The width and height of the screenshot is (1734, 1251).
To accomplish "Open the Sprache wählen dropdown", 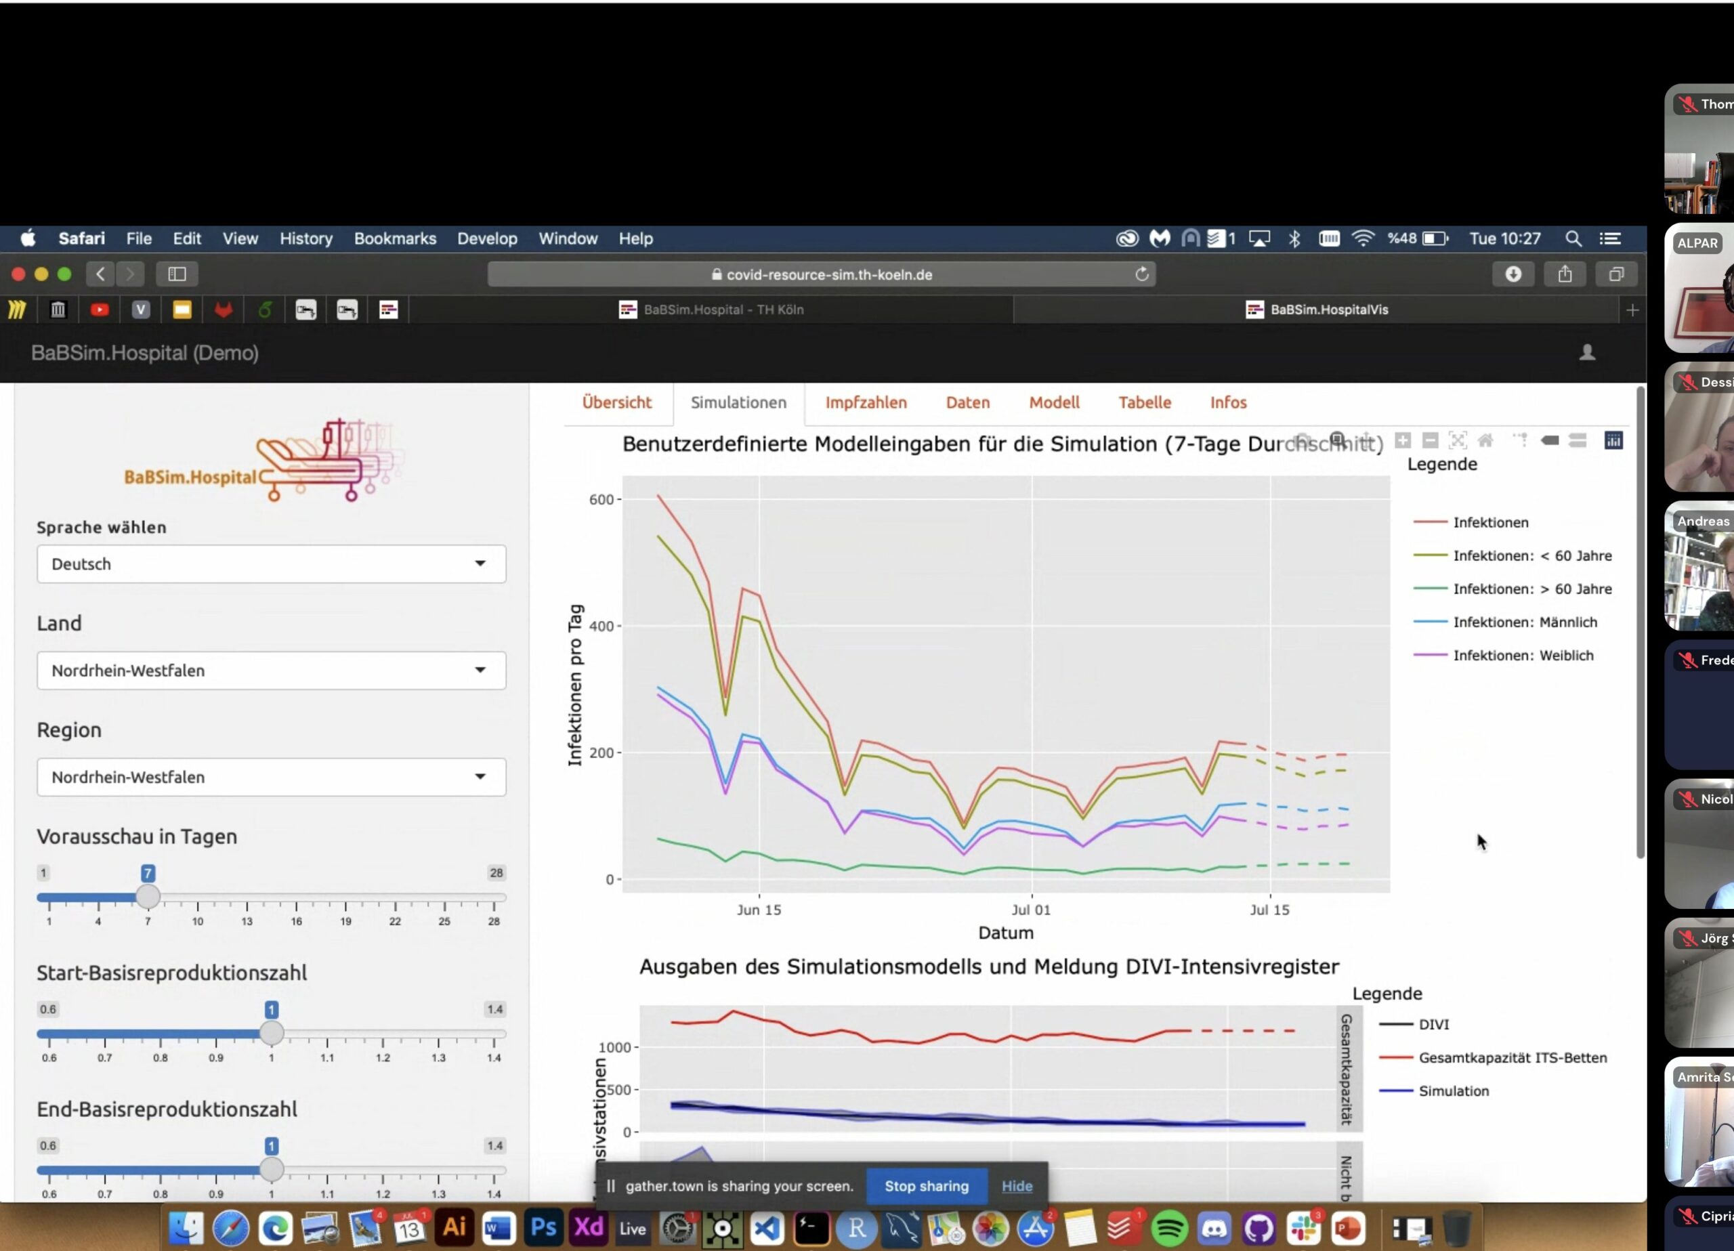I will 272,564.
